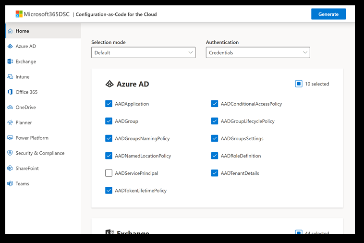Open Security & Compliance label in sidebar
Image resolution: width=364 pixels, height=243 pixels.
click(x=40, y=153)
